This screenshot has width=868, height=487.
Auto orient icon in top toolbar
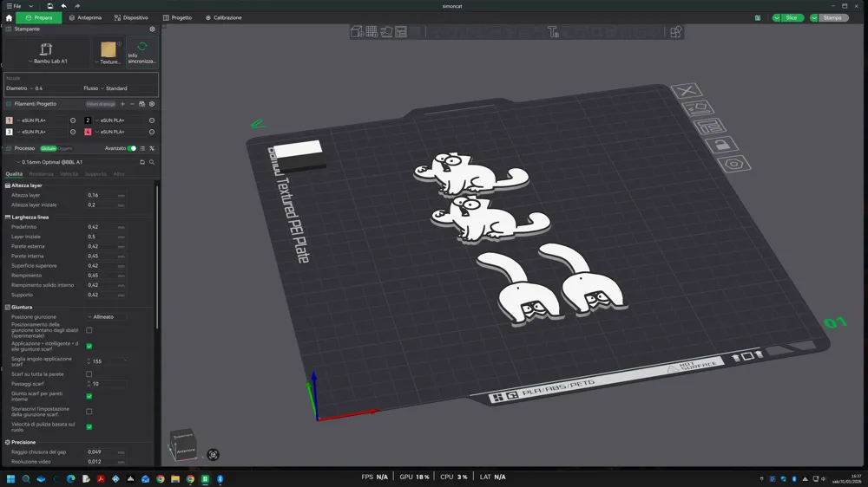386,31
